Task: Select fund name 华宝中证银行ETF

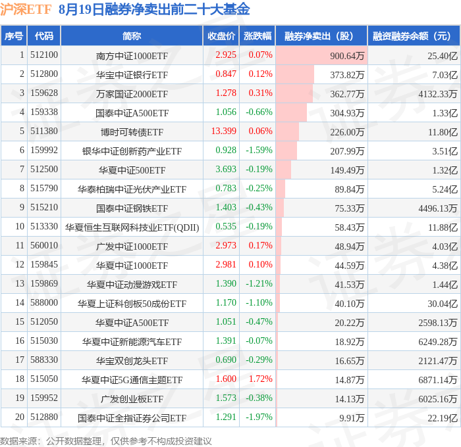Action: (x=132, y=75)
